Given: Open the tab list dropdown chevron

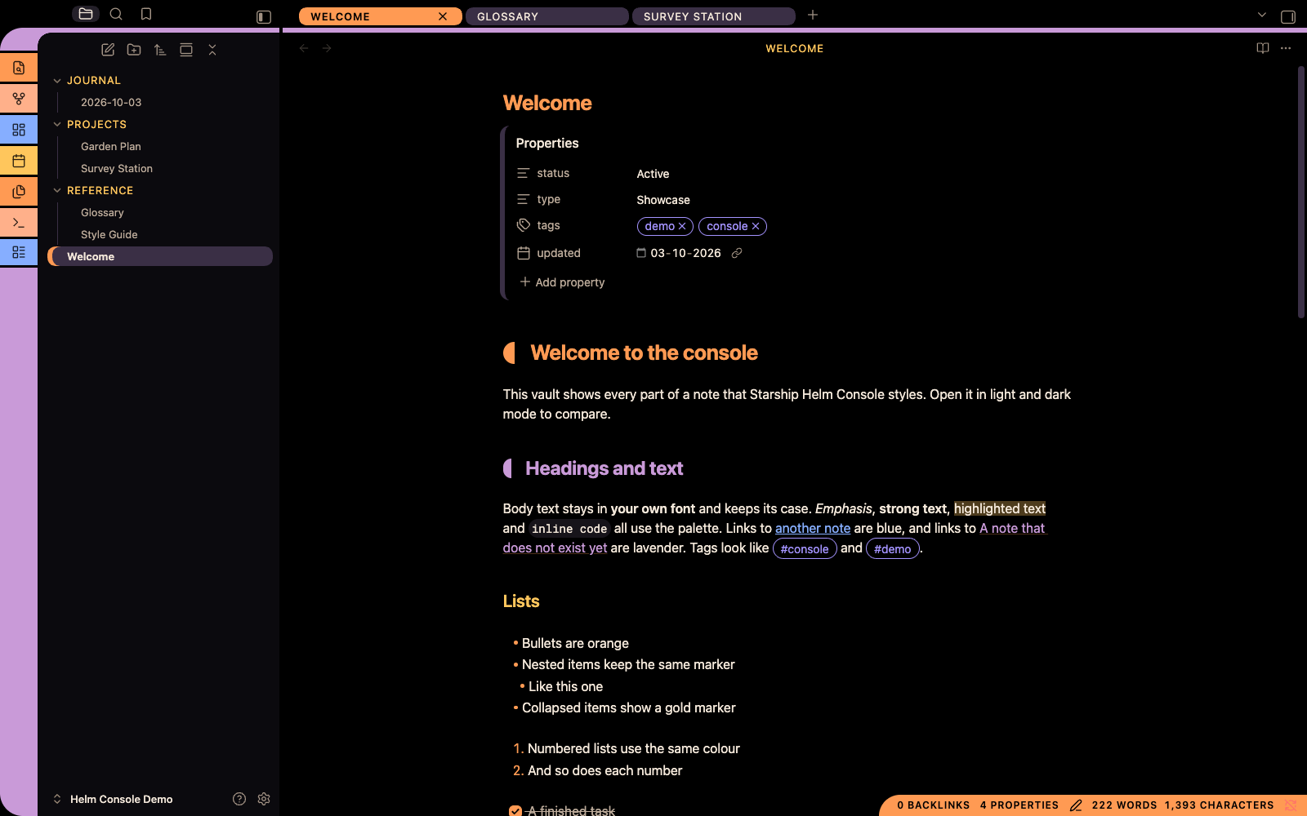Looking at the screenshot, I should (x=1262, y=15).
